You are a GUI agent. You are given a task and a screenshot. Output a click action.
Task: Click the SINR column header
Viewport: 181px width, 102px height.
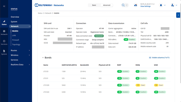coord(156,65)
